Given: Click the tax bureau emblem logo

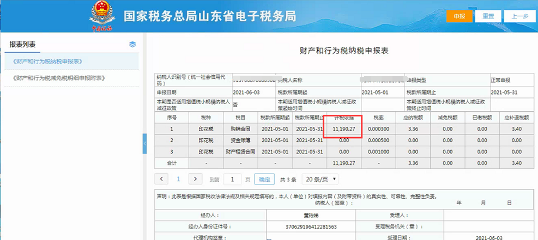Looking at the screenshot, I should coord(102,16).
